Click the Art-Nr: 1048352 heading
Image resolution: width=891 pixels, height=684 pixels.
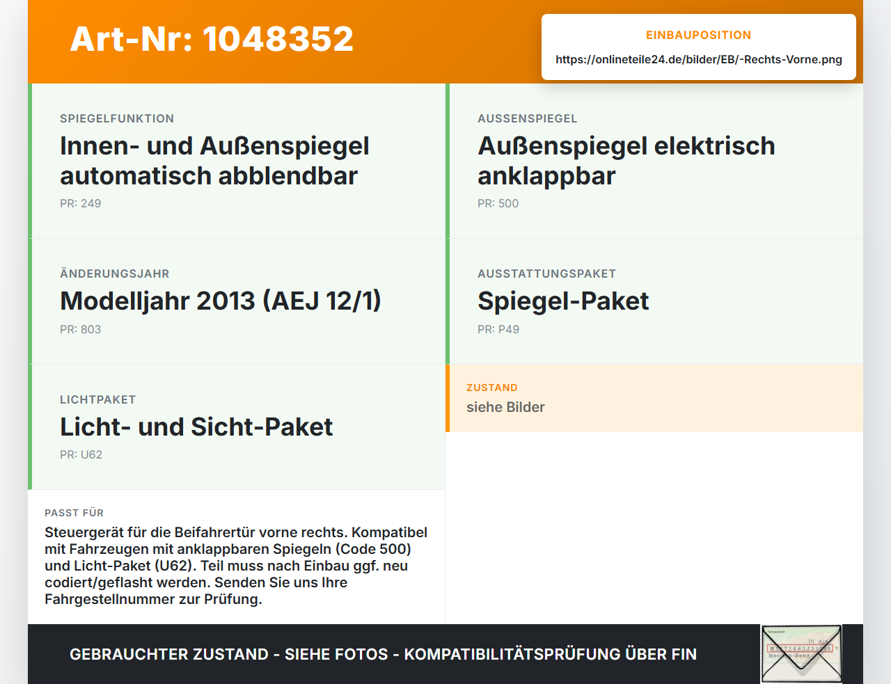coord(212,39)
